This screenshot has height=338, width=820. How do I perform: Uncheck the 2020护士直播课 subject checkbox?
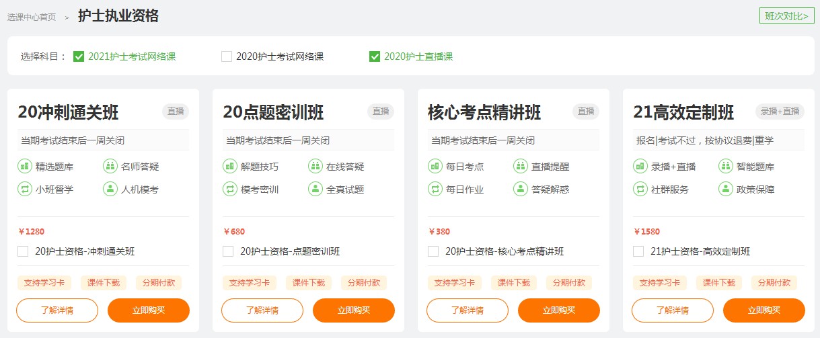pyautogui.click(x=375, y=56)
